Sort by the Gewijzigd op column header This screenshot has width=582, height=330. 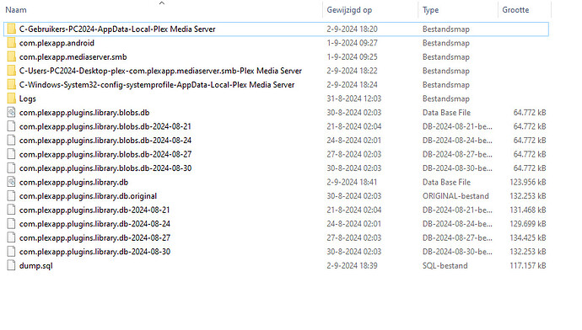pos(349,10)
